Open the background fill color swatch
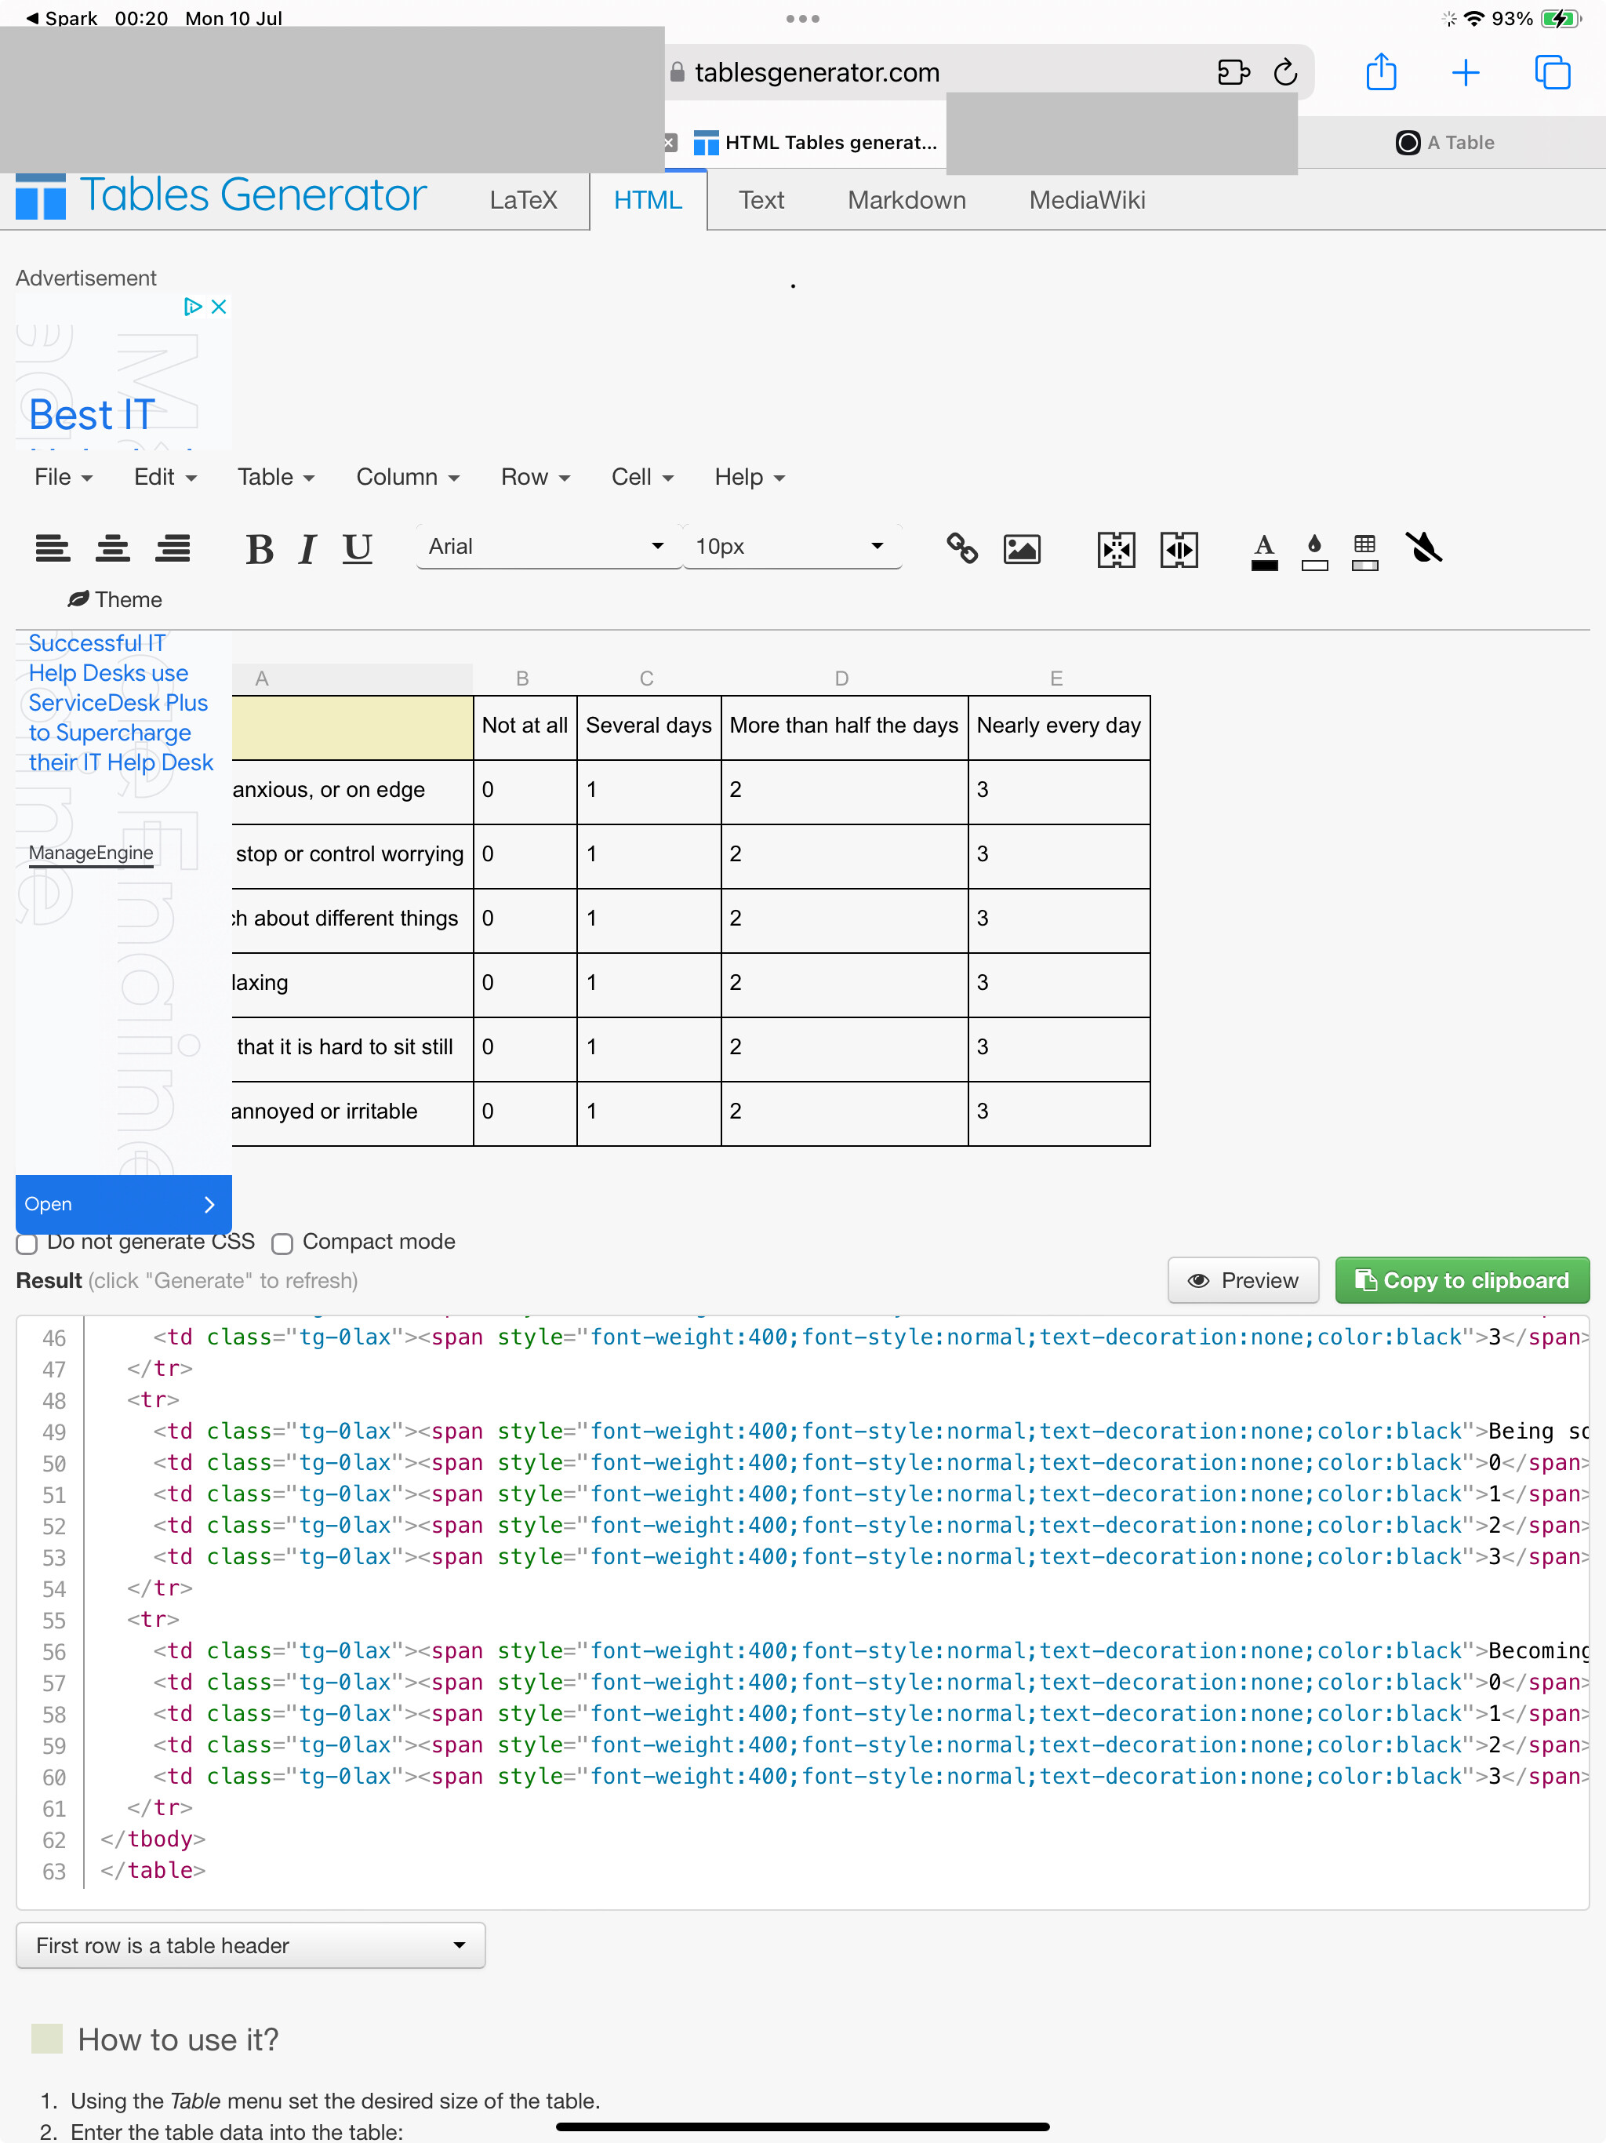This screenshot has width=1606, height=2143. (1314, 548)
